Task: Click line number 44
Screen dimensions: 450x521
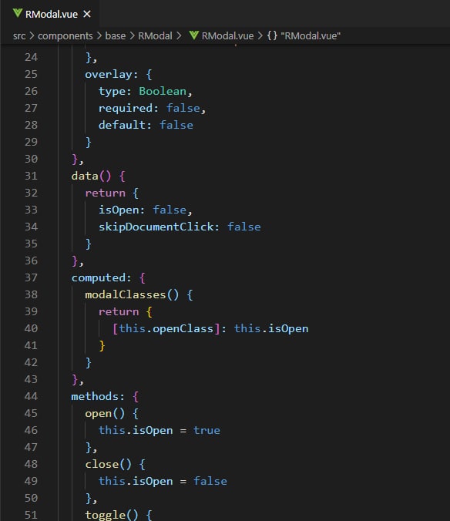Action: [31, 396]
